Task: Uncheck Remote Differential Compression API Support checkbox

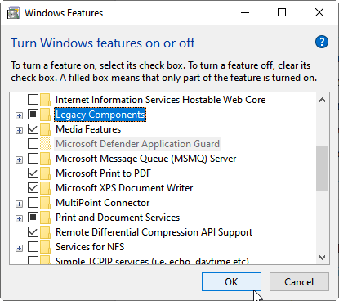Action: pos(33,232)
